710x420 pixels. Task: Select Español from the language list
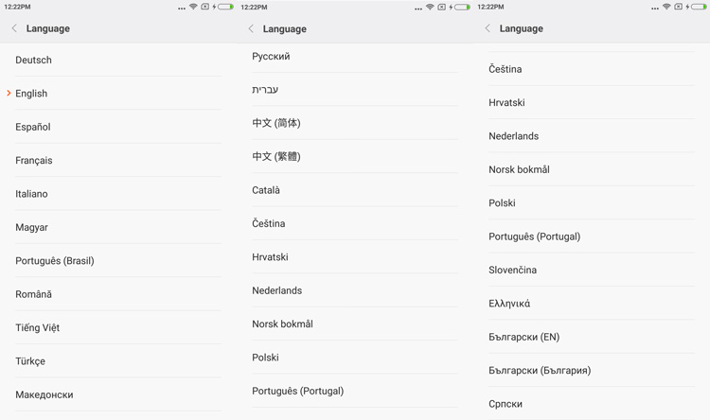pyautogui.click(x=33, y=127)
